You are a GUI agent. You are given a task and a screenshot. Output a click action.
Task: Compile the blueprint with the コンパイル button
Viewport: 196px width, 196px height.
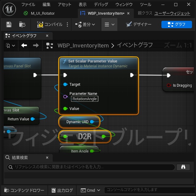[50, 24]
